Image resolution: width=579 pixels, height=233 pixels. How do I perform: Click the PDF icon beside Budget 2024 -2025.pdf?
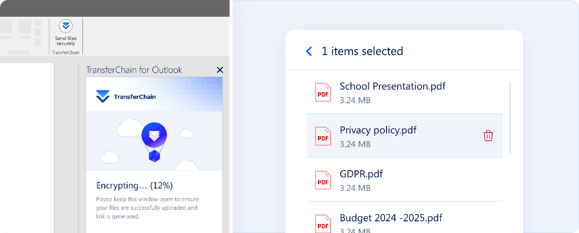(x=323, y=223)
